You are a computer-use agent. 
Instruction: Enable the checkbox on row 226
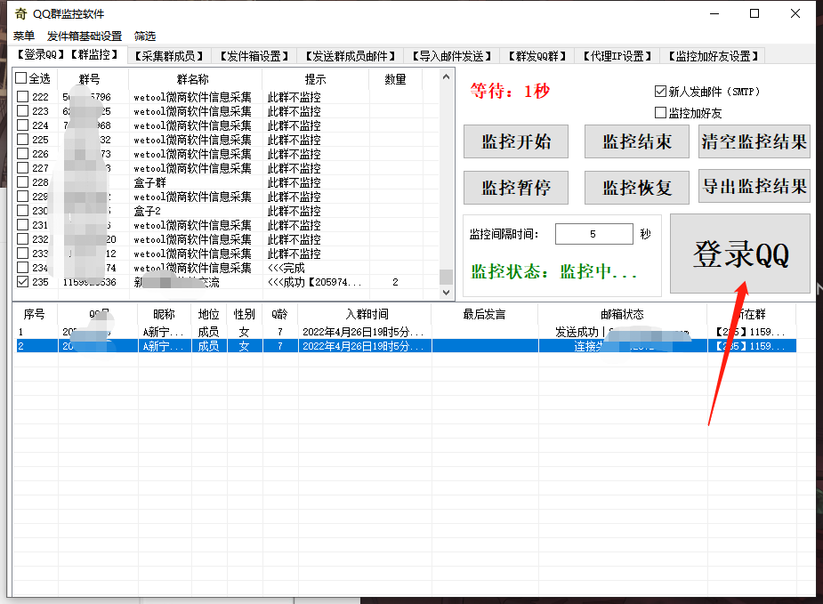click(x=22, y=153)
